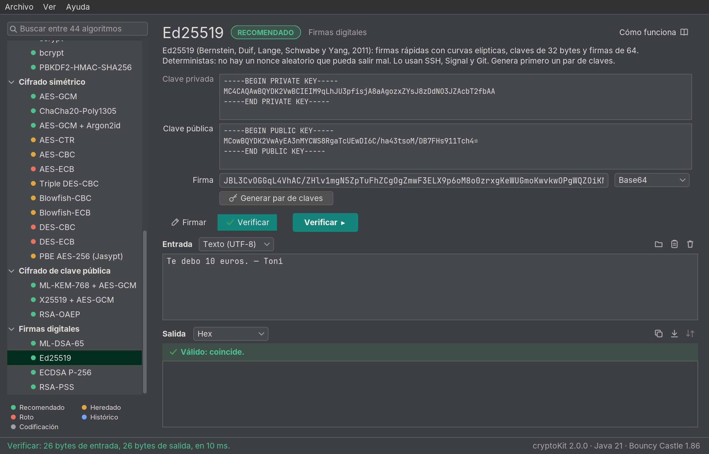The height and width of the screenshot is (454, 709).
Task: Open the Base64 signature format dropdown
Action: click(652, 180)
